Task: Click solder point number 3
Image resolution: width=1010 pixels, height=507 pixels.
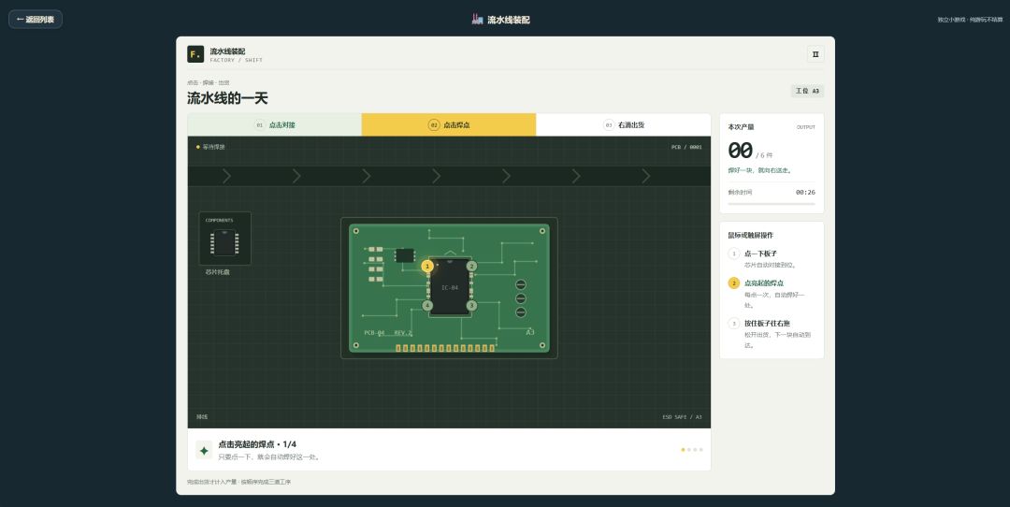Action: coord(471,305)
